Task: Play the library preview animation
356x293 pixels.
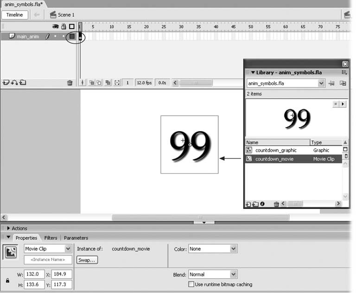Action: point(343,105)
